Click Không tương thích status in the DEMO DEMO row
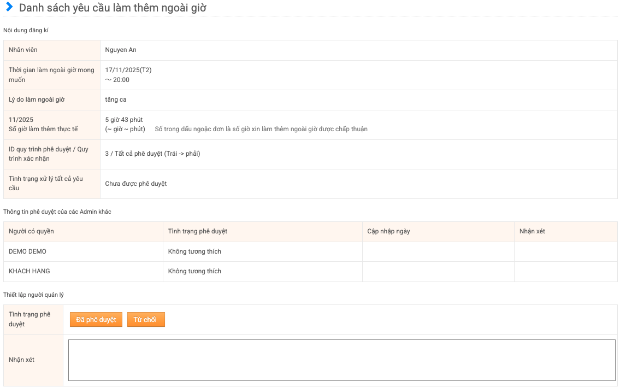 pyautogui.click(x=194, y=251)
